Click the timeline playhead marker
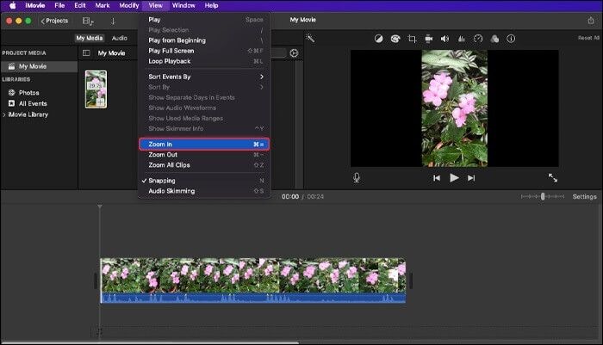603x345 pixels. (x=100, y=206)
